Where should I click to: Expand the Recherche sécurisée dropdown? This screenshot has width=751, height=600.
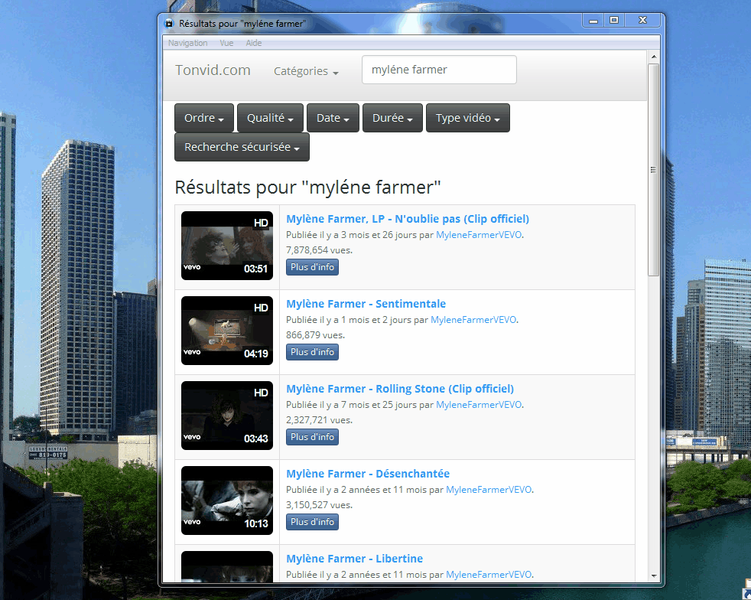tap(242, 147)
